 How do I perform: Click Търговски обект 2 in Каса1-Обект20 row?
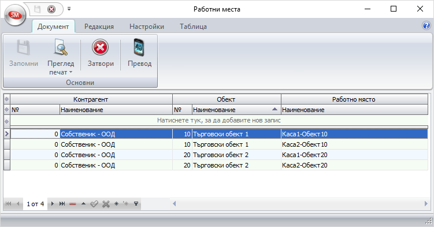point(236,155)
